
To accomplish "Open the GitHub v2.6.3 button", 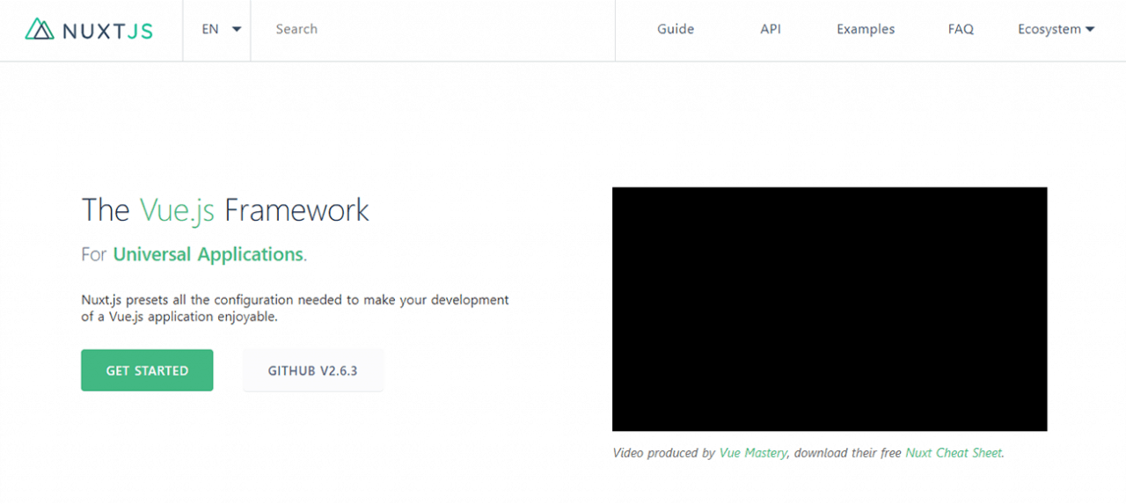I will (x=313, y=370).
